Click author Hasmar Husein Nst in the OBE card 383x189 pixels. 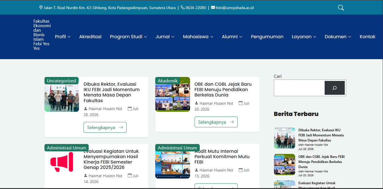pyautogui.click(x=216, y=103)
